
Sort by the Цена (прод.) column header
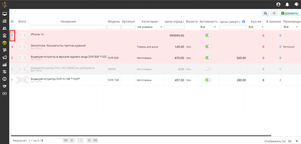[175, 22]
